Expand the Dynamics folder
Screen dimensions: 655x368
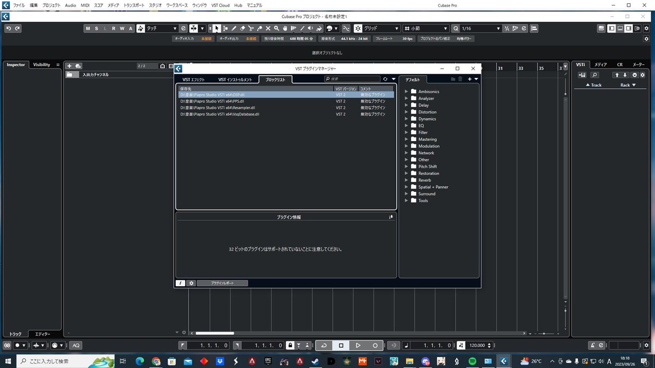pos(407,119)
